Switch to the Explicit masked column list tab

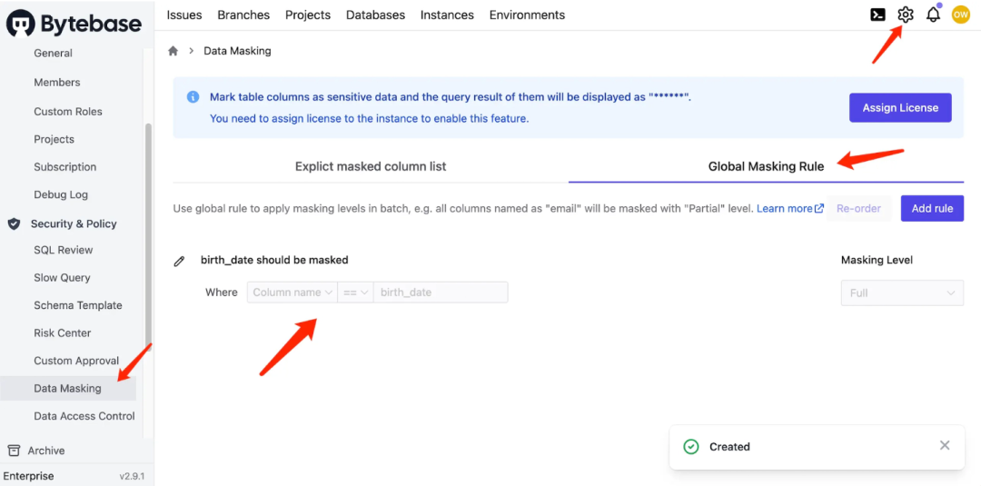pos(371,166)
